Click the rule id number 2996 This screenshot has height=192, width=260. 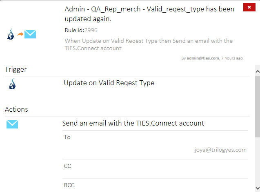pyautogui.click(x=91, y=30)
